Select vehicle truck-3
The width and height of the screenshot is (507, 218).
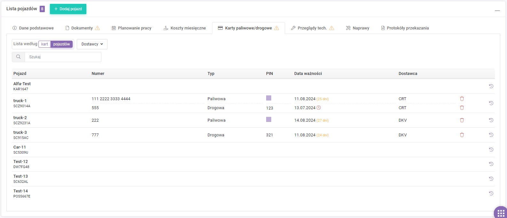click(x=20, y=132)
